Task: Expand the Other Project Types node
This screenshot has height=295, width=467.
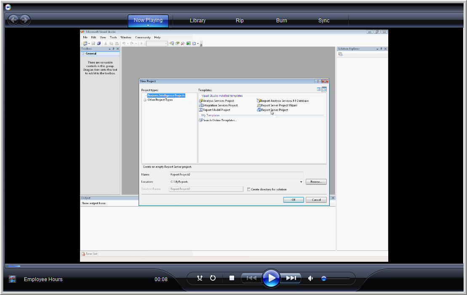Action: (x=145, y=100)
